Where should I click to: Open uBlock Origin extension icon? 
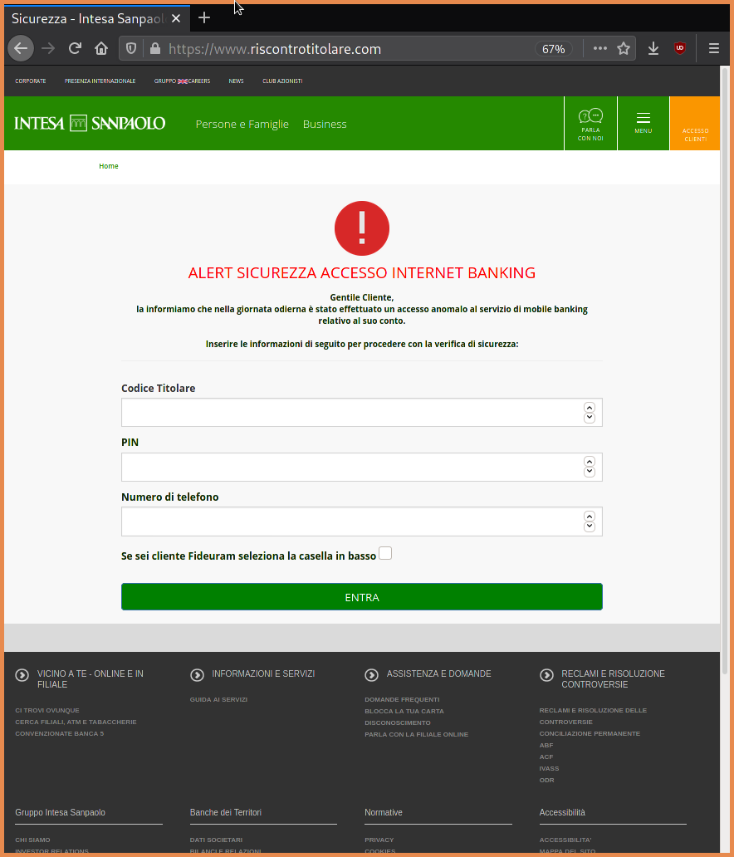click(680, 48)
